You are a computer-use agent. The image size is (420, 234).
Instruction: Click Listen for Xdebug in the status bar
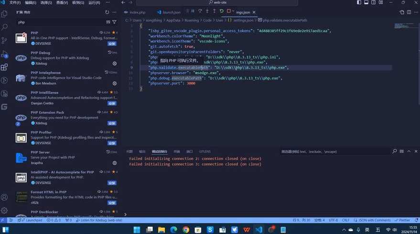[x=99, y=220]
